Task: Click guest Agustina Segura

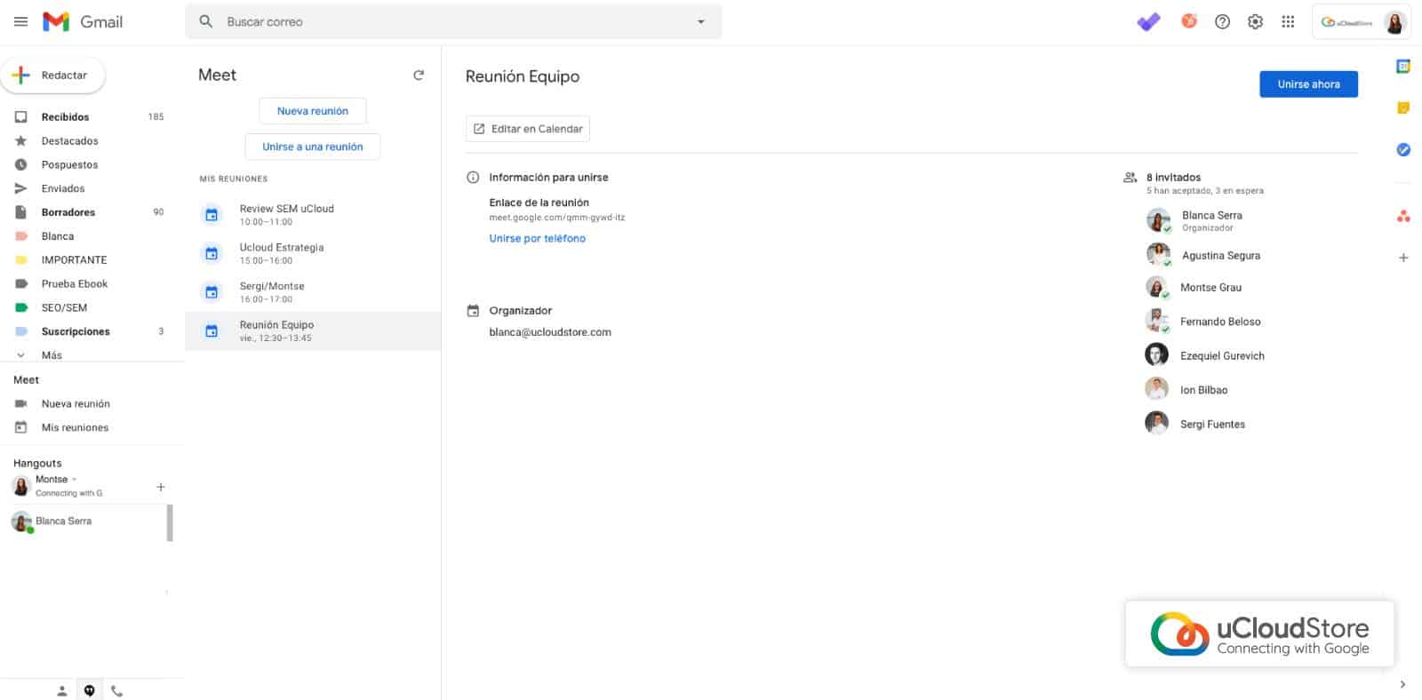Action: coord(1220,255)
